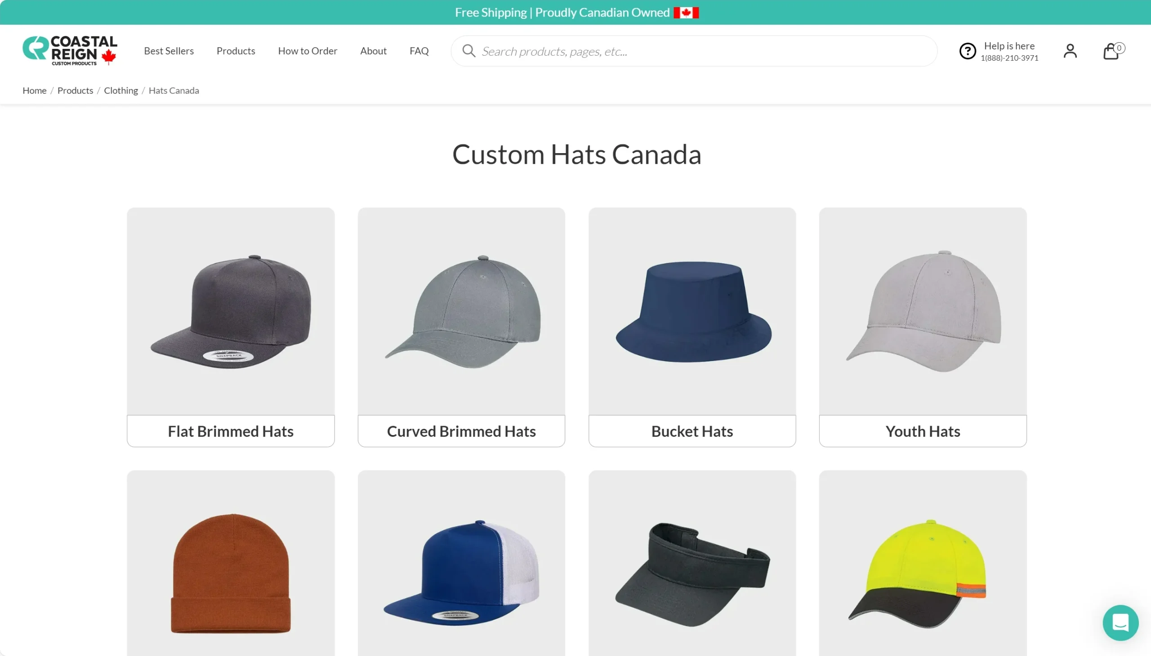The width and height of the screenshot is (1151, 656).
Task: Open the shopping cart bag icon
Action: click(1111, 51)
